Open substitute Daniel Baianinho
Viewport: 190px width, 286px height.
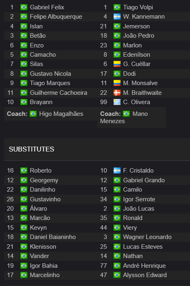tap(53, 237)
